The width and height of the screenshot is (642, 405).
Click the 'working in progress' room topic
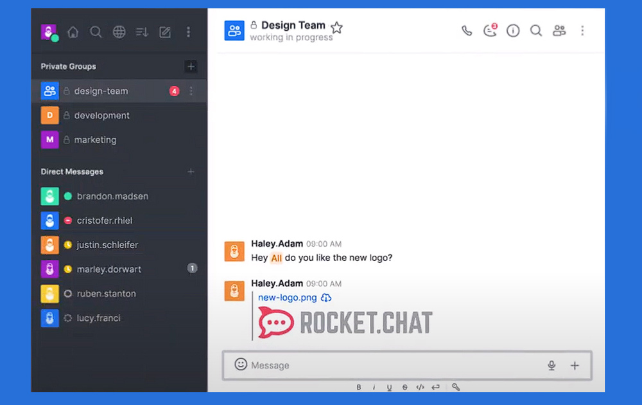tap(291, 37)
